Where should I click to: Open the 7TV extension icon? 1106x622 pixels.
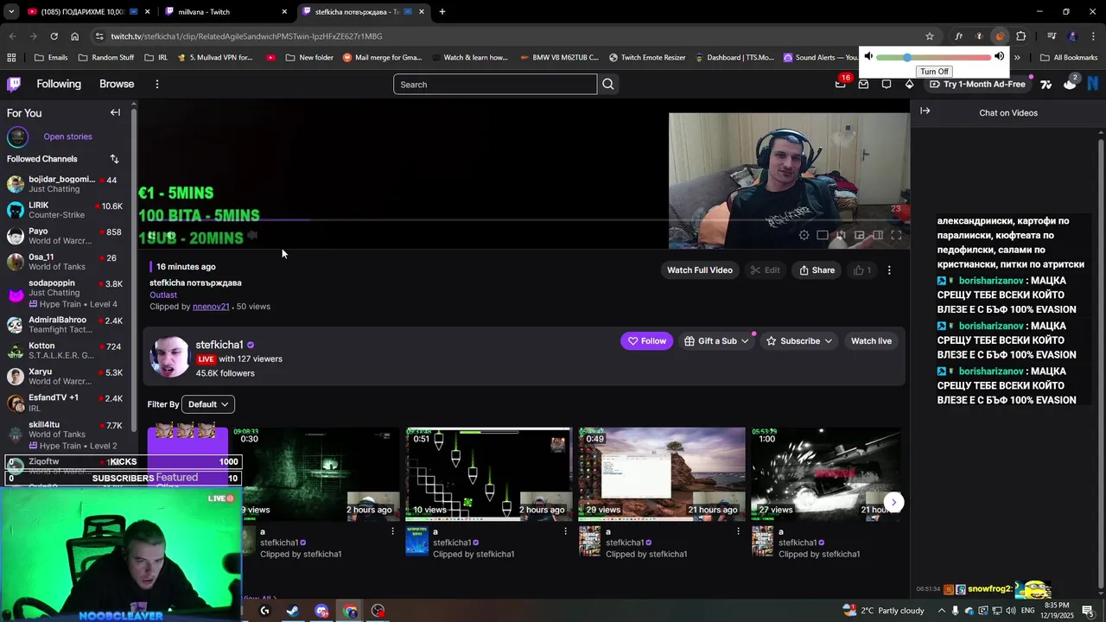click(x=1046, y=84)
